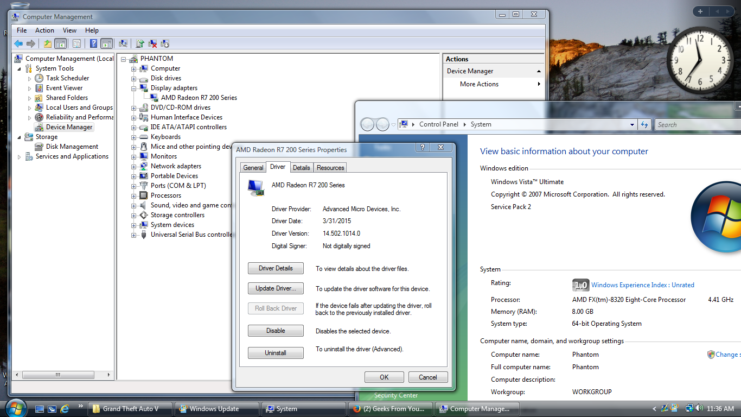Click the Search box in System window
Screen dimensions: 741x417
698,124
